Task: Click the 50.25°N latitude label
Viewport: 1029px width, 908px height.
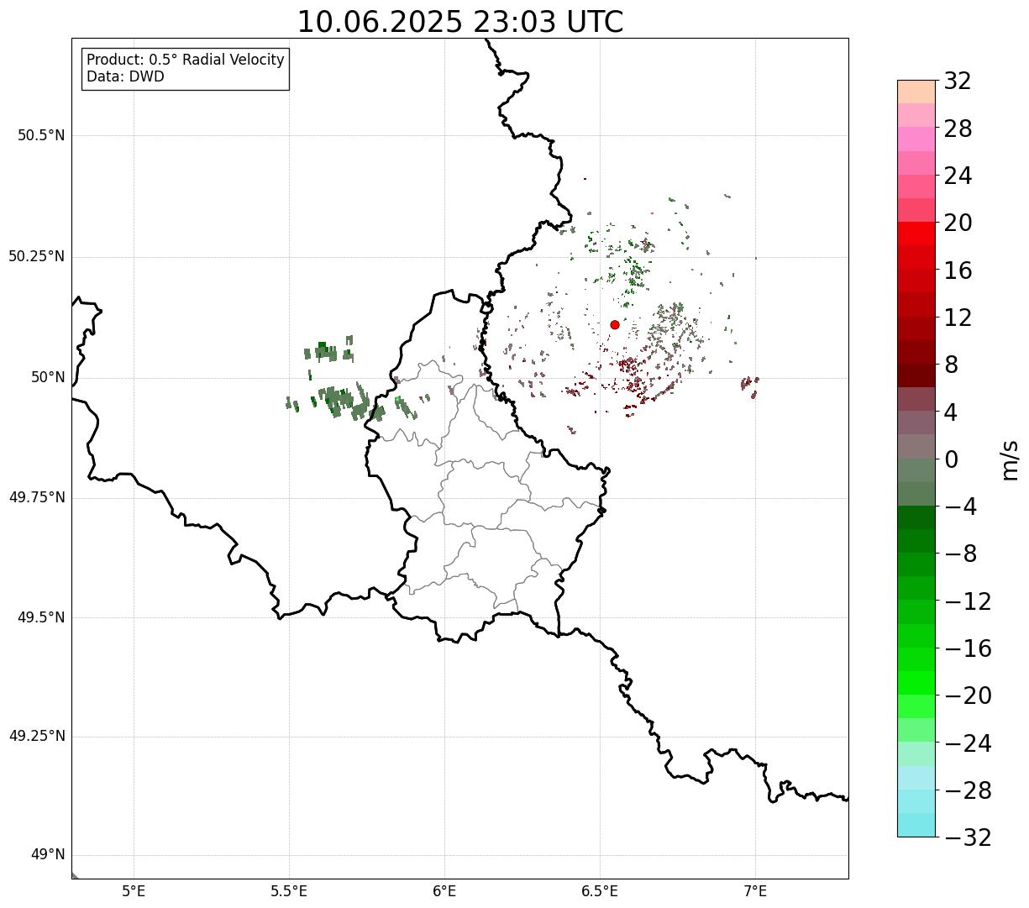Action: pos(36,256)
